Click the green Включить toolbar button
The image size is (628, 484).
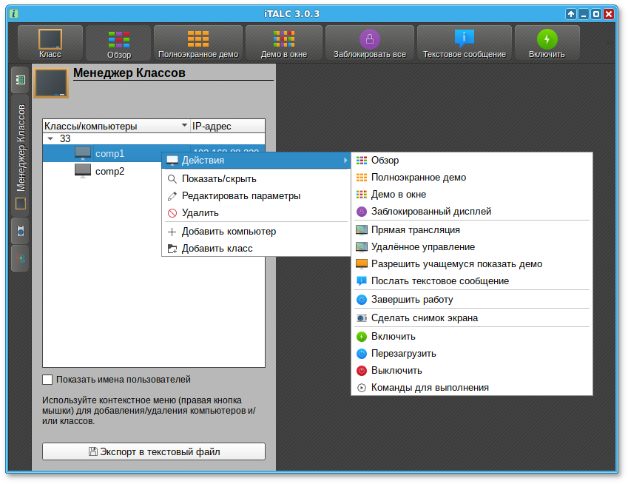[547, 43]
